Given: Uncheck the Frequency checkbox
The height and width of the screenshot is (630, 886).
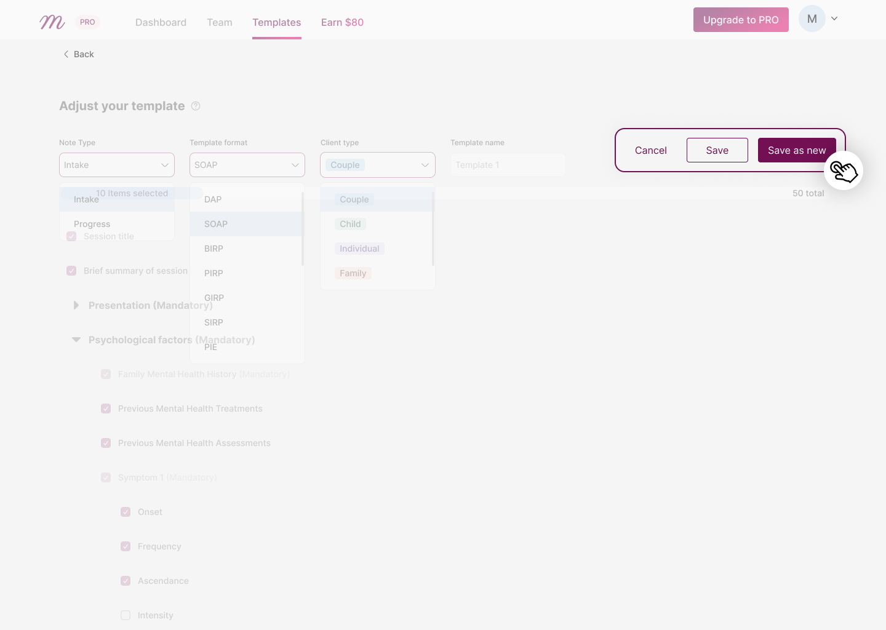Looking at the screenshot, I should pyautogui.click(x=126, y=546).
